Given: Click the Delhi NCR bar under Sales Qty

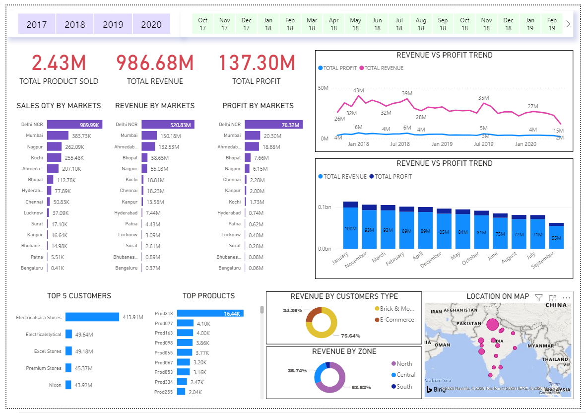Looking at the screenshot, I should [77, 124].
